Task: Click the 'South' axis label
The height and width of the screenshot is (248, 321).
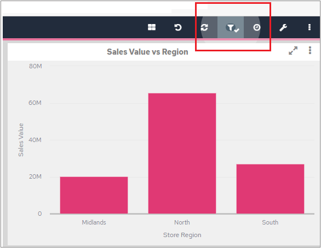Action: (270, 222)
